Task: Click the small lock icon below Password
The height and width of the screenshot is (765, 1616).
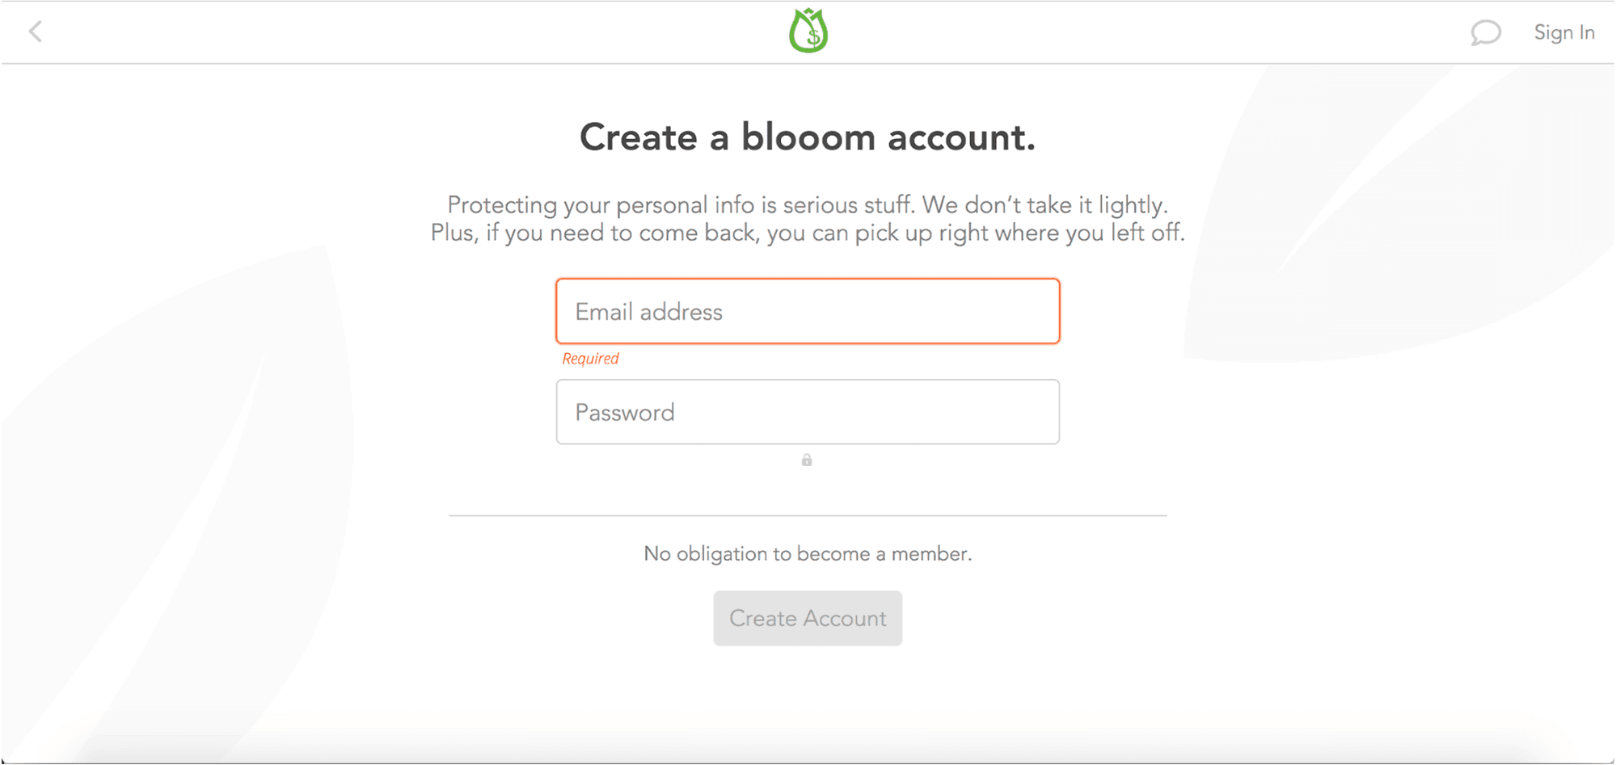Action: click(x=807, y=460)
